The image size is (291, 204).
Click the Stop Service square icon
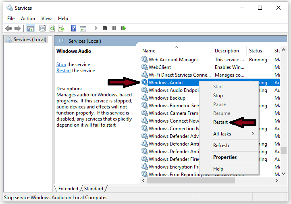(x=105, y=28)
